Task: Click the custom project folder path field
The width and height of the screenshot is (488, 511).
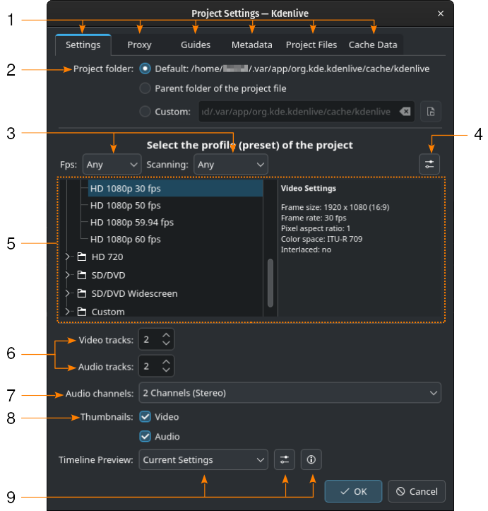Action: pos(307,112)
